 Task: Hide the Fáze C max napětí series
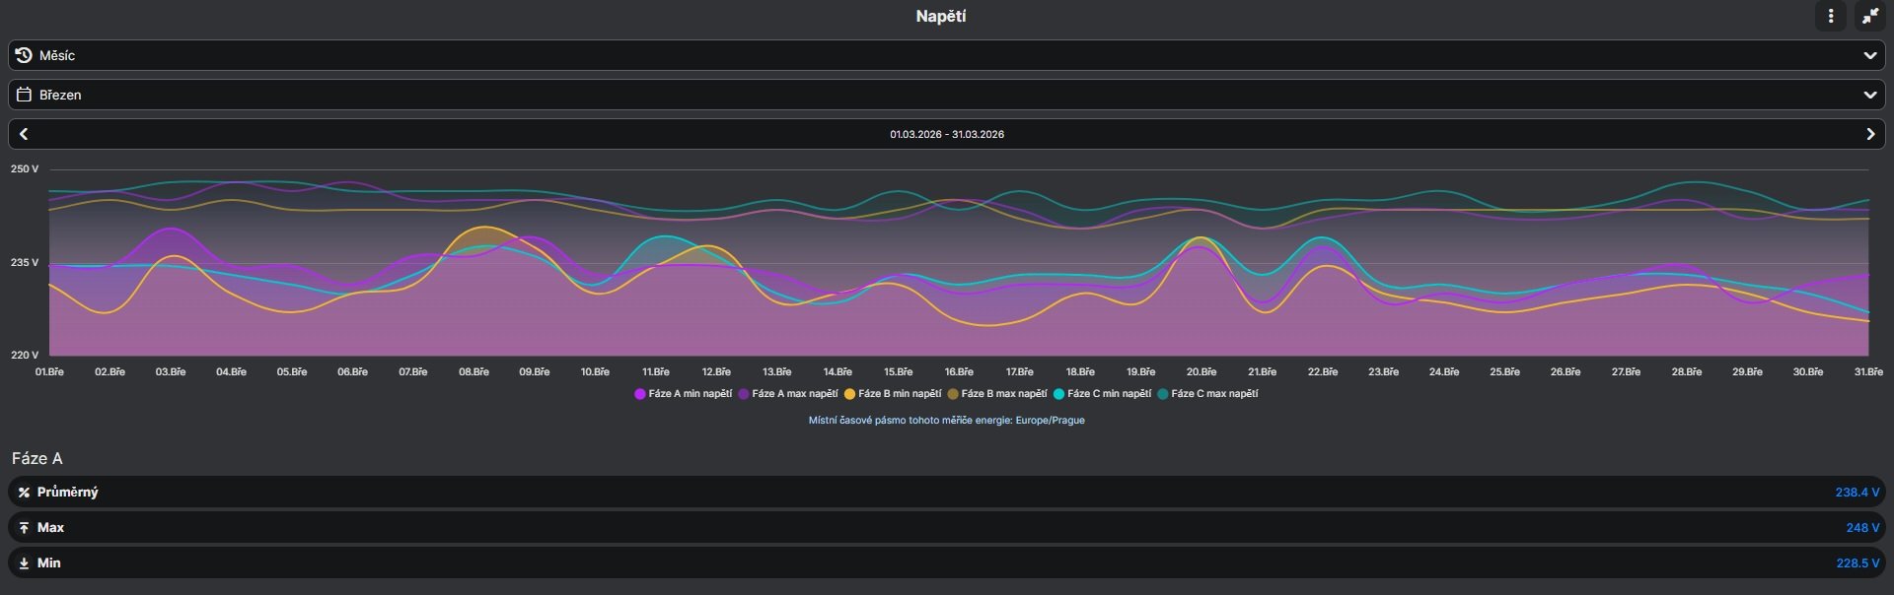[x=1207, y=394]
